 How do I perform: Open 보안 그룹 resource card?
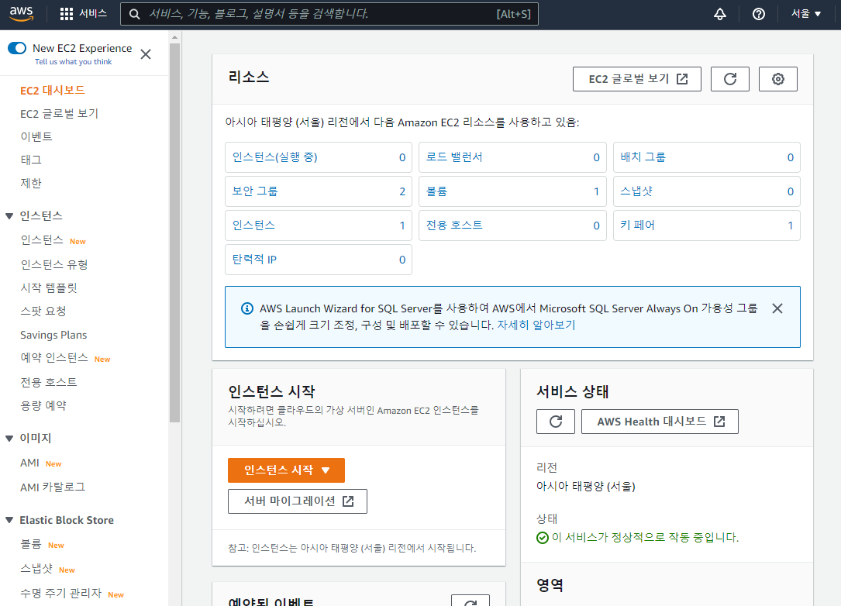pyautogui.click(x=319, y=191)
